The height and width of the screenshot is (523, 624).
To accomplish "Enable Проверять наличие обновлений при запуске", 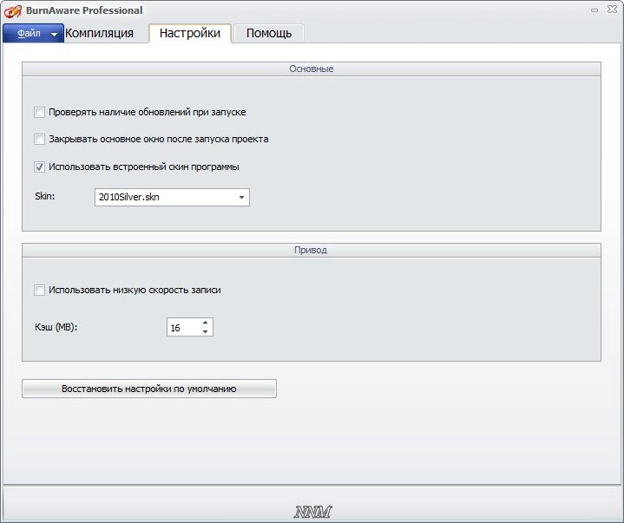I will [x=39, y=112].
